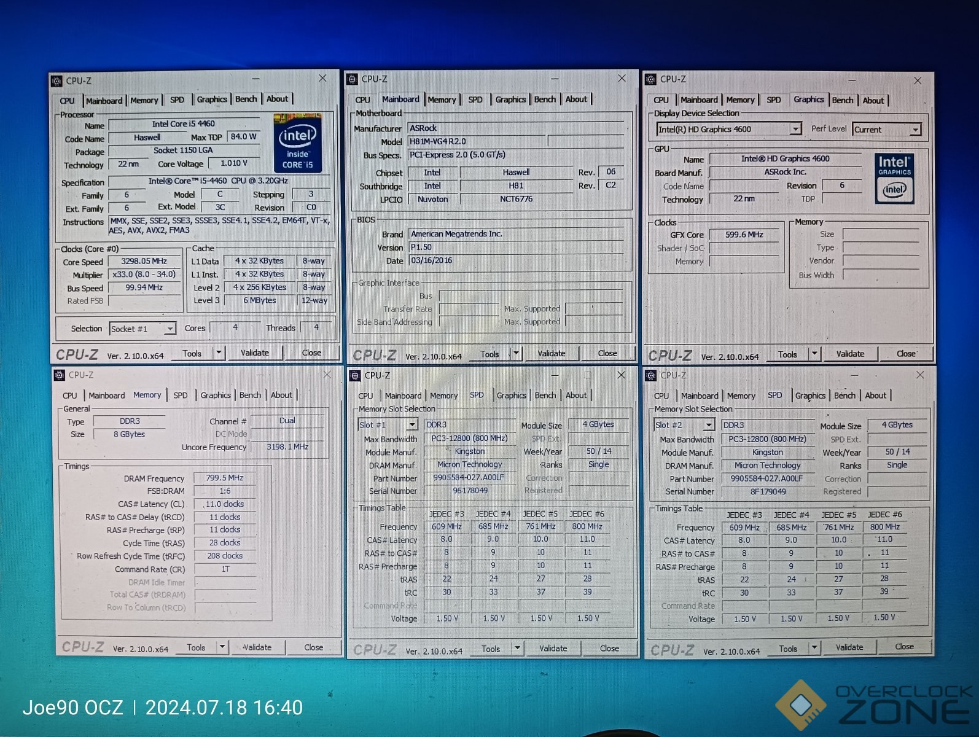The image size is (979, 737).
Task: Click the BIOS date 03/16/2016 field
Action: click(x=516, y=260)
